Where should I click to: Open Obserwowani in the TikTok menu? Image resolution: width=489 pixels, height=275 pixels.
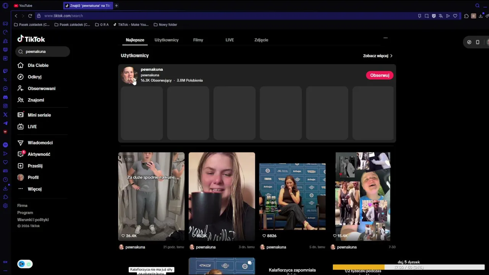(42, 88)
